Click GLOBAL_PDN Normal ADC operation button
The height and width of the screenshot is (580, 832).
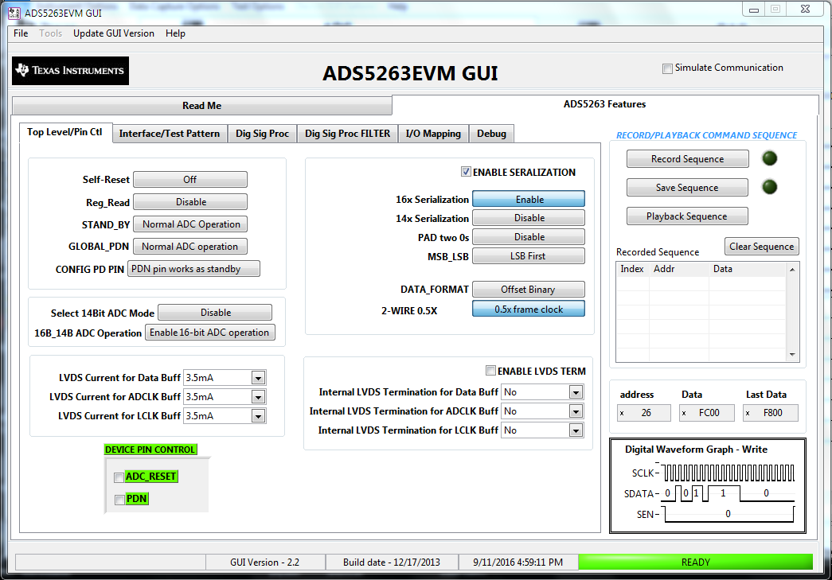[x=190, y=247]
